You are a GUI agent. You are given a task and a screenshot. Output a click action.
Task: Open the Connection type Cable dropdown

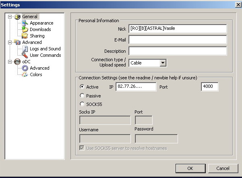(x=163, y=63)
